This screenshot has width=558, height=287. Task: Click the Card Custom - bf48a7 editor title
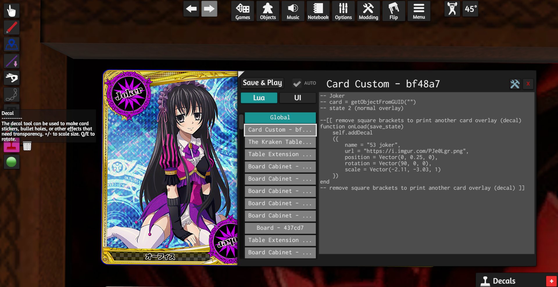(x=383, y=84)
